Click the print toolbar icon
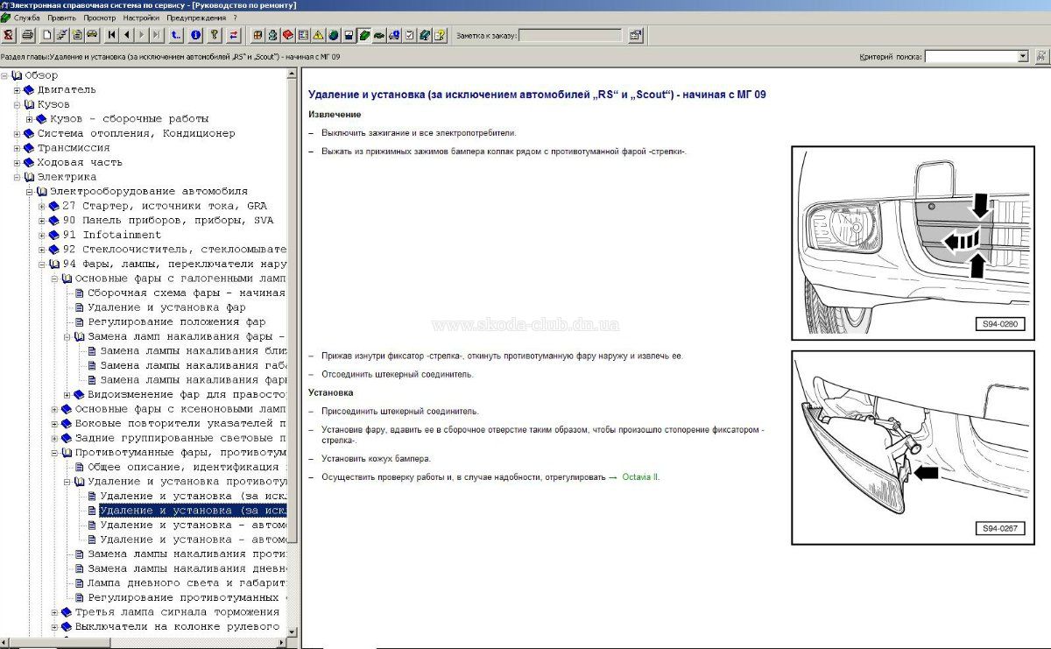Screen dimensions: 1051x649 pyautogui.click(x=28, y=35)
